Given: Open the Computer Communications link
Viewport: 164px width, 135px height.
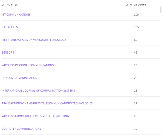Looking at the screenshot, I should (21, 129).
